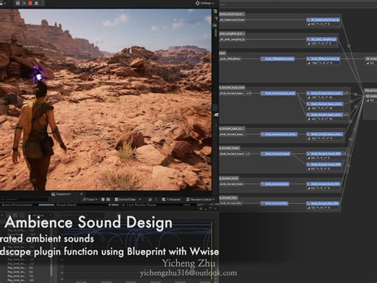The image size is (377, 283).
Task: Open the Derived Data menu
Action: [128, 200]
